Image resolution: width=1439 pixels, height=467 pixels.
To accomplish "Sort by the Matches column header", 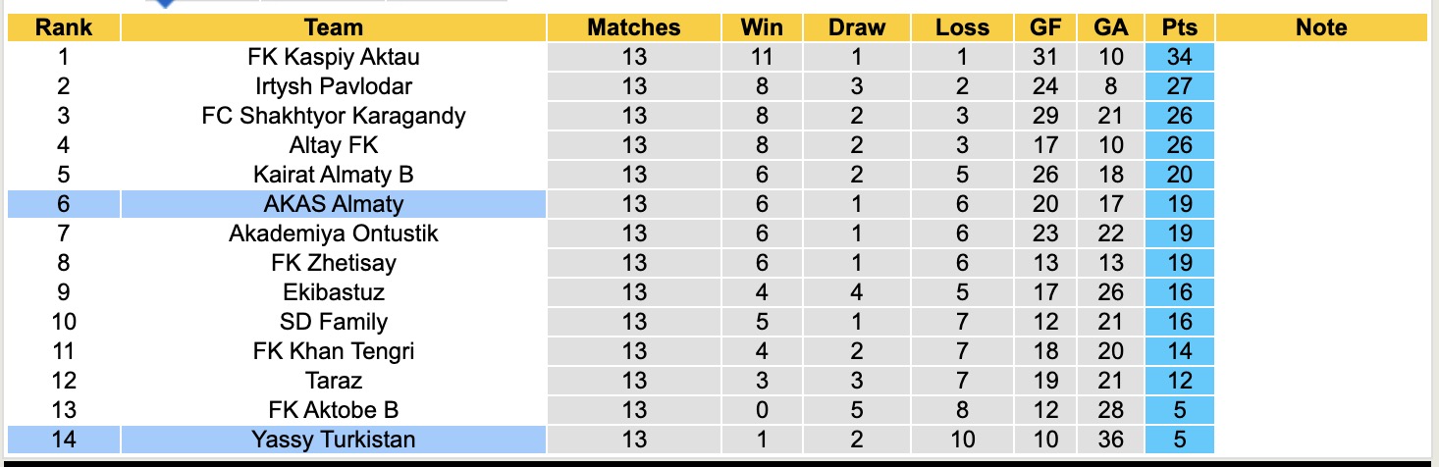I will pos(634,27).
